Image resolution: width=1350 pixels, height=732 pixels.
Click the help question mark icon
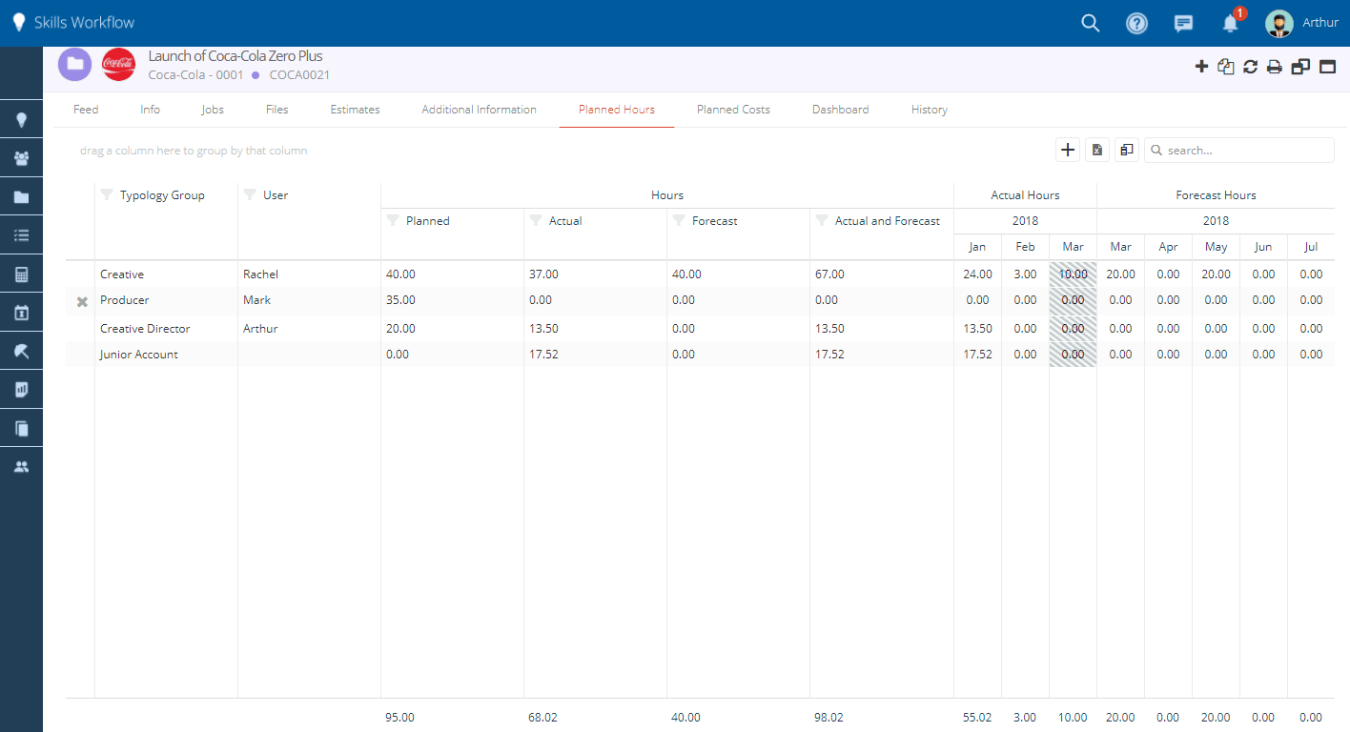(x=1136, y=23)
